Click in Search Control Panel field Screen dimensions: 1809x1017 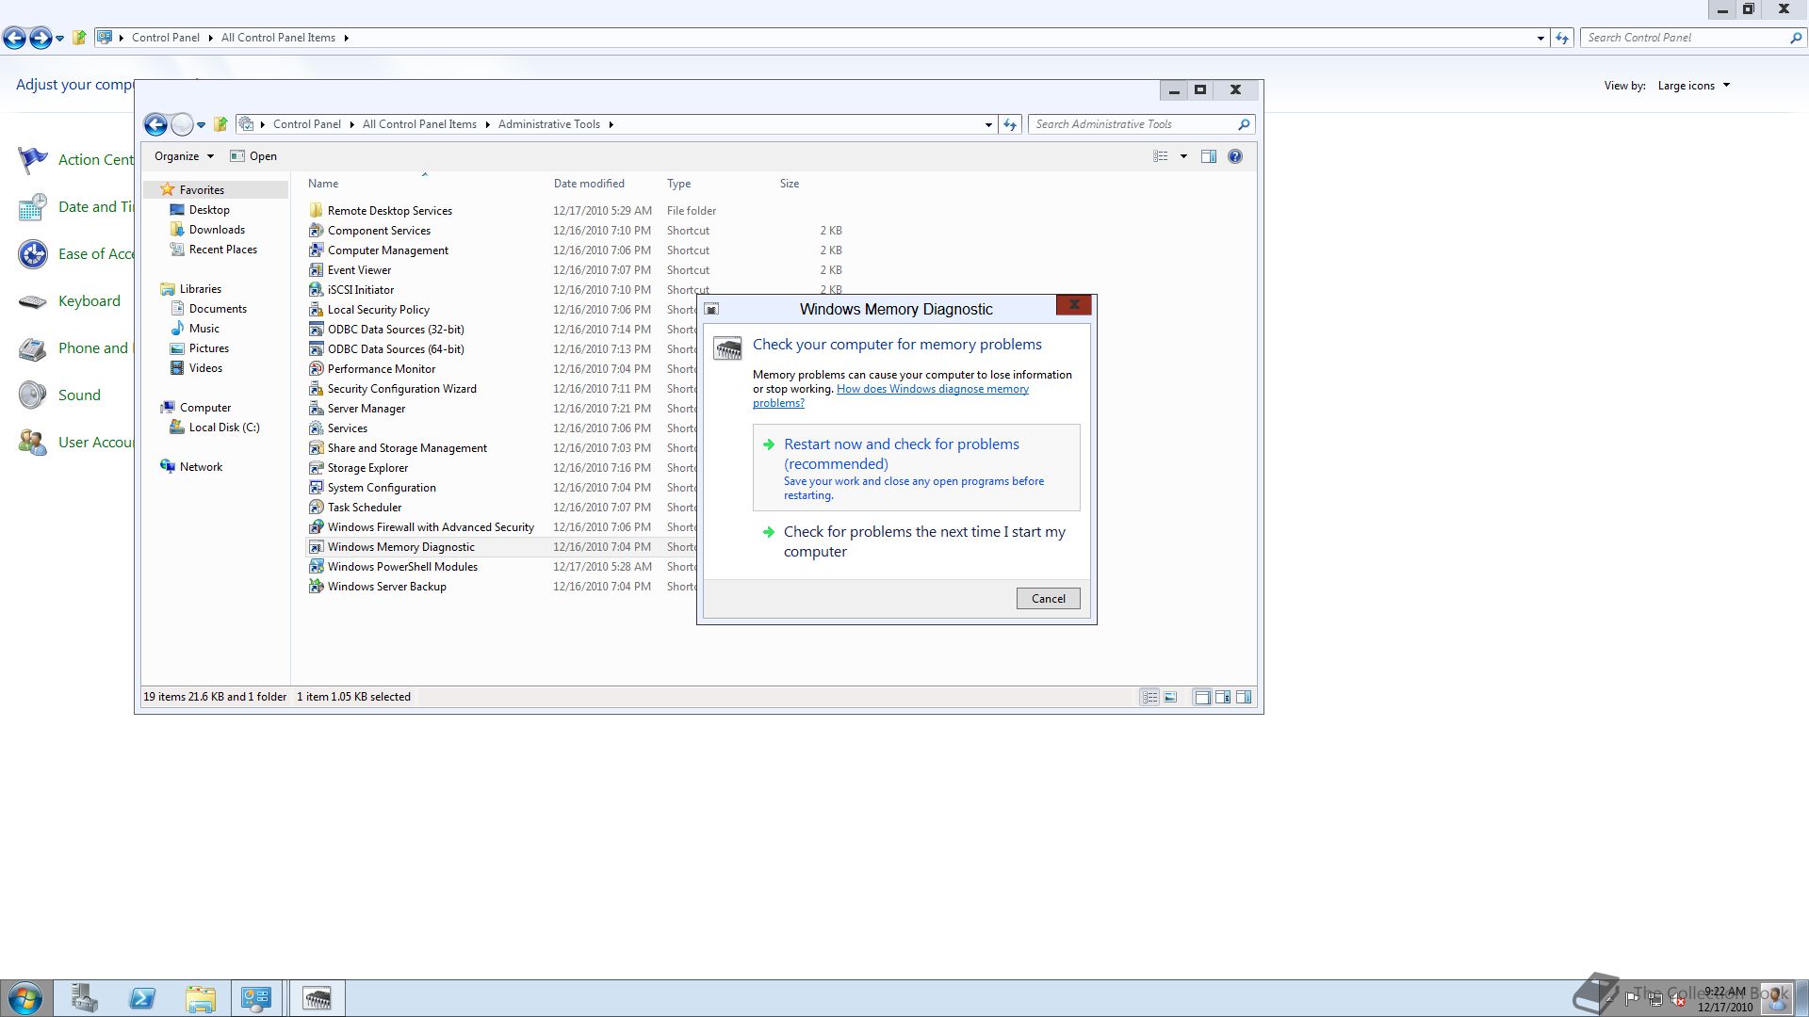[1685, 38]
